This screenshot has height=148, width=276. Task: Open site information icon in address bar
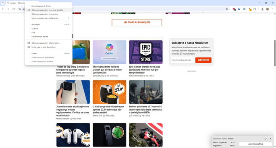pos(19,9)
